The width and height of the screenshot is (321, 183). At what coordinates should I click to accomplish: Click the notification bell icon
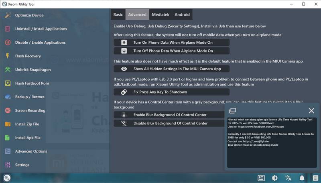302,178
